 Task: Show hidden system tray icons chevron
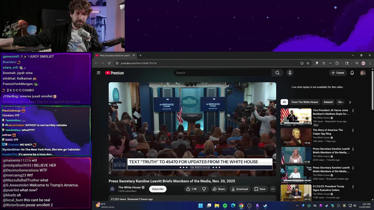(x=297, y=206)
